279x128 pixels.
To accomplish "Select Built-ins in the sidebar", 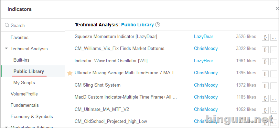I will click(x=21, y=60).
